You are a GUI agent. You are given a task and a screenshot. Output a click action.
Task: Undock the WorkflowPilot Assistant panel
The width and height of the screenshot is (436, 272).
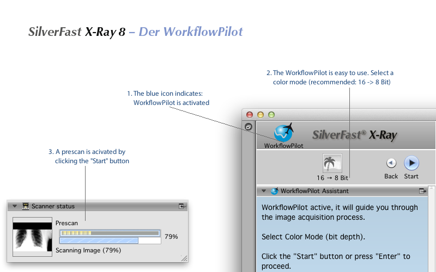click(x=422, y=191)
